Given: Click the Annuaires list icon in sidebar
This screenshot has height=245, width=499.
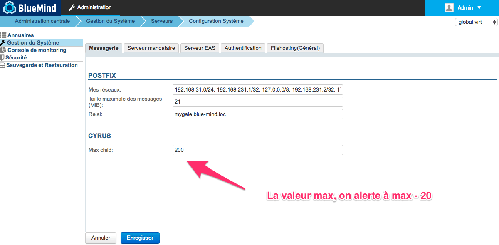Looking at the screenshot, I should point(3,35).
